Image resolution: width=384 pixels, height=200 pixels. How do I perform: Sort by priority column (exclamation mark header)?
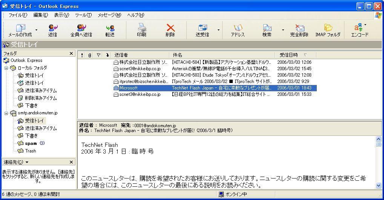coord(82,55)
